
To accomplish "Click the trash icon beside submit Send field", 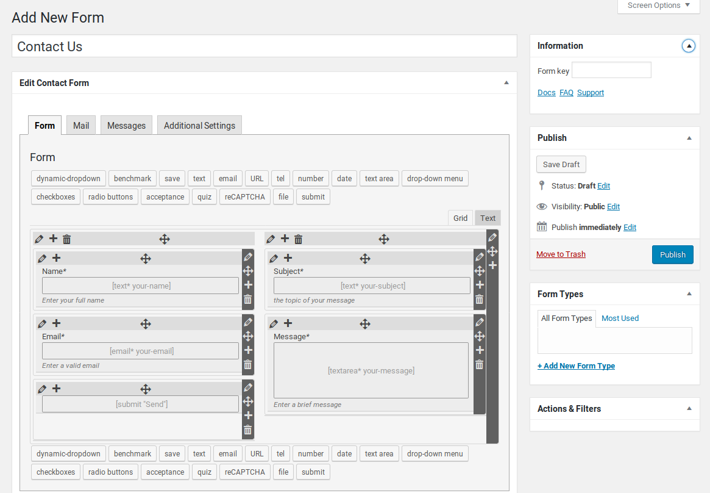I will (247, 430).
